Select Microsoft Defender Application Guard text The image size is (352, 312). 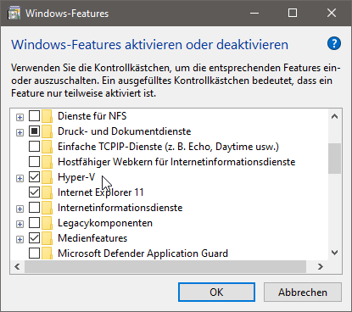(142, 253)
